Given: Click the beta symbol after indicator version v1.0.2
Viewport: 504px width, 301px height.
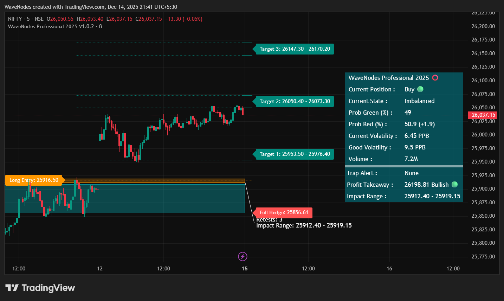Looking at the screenshot, I should click(101, 26).
